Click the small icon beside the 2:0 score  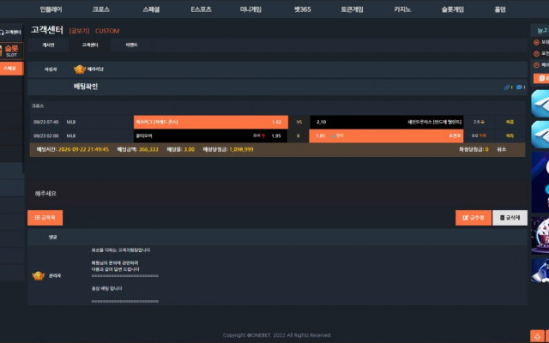[482, 122]
